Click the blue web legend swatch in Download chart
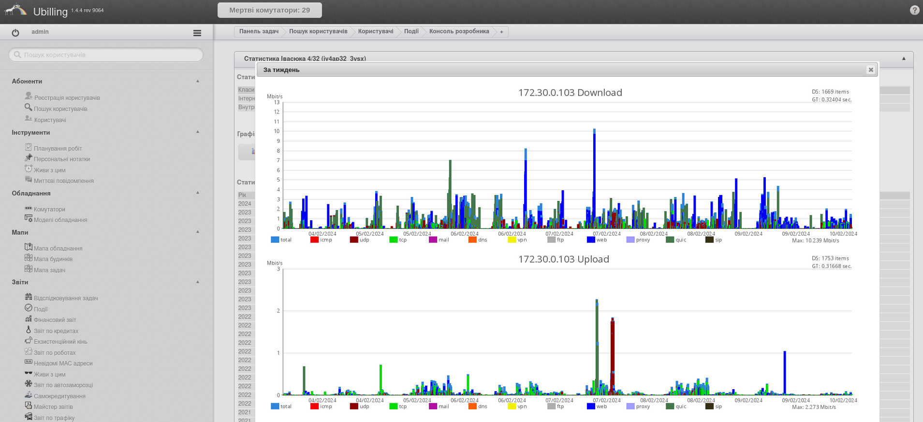Screen dimensions: 923x422 591,240
